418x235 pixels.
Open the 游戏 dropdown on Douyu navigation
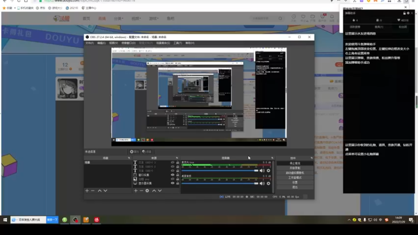pyautogui.click(x=154, y=18)
